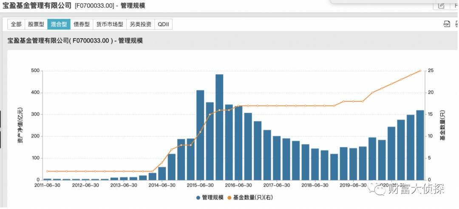Export the chart as PDF
The height and width of the screenshot is (209, 459).
click(447, 24)
